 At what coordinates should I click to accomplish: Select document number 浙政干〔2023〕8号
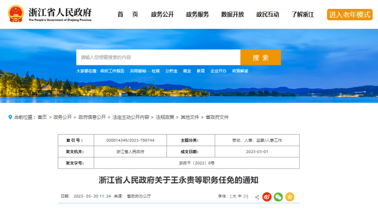(x=197, y=163)
